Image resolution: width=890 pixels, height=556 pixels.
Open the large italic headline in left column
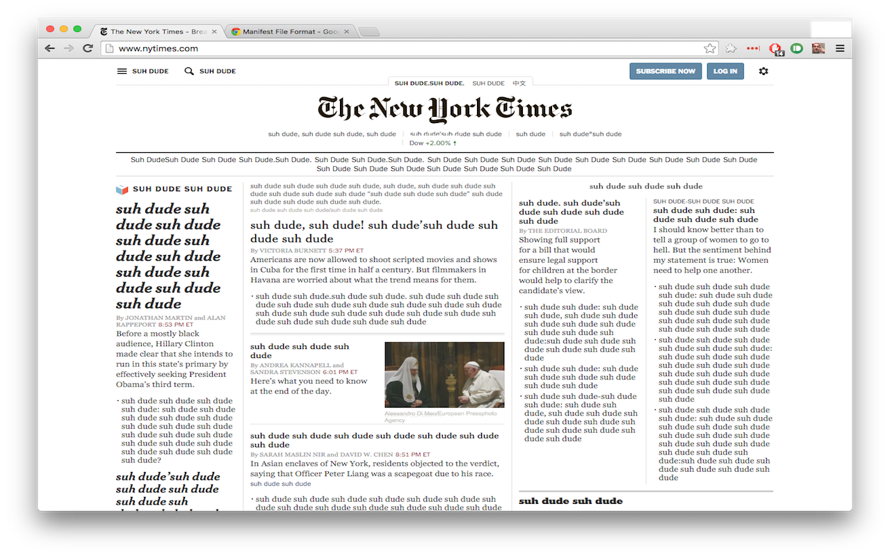[x=168, y=256]
